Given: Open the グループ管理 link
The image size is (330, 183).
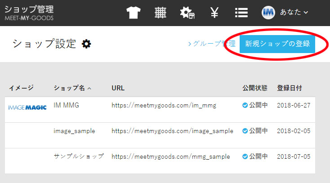Looking at the screenshot, I should click(211, 44).
